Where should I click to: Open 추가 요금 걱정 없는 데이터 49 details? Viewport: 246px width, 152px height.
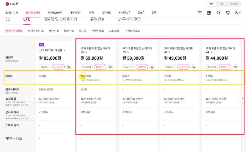(179, 50)
